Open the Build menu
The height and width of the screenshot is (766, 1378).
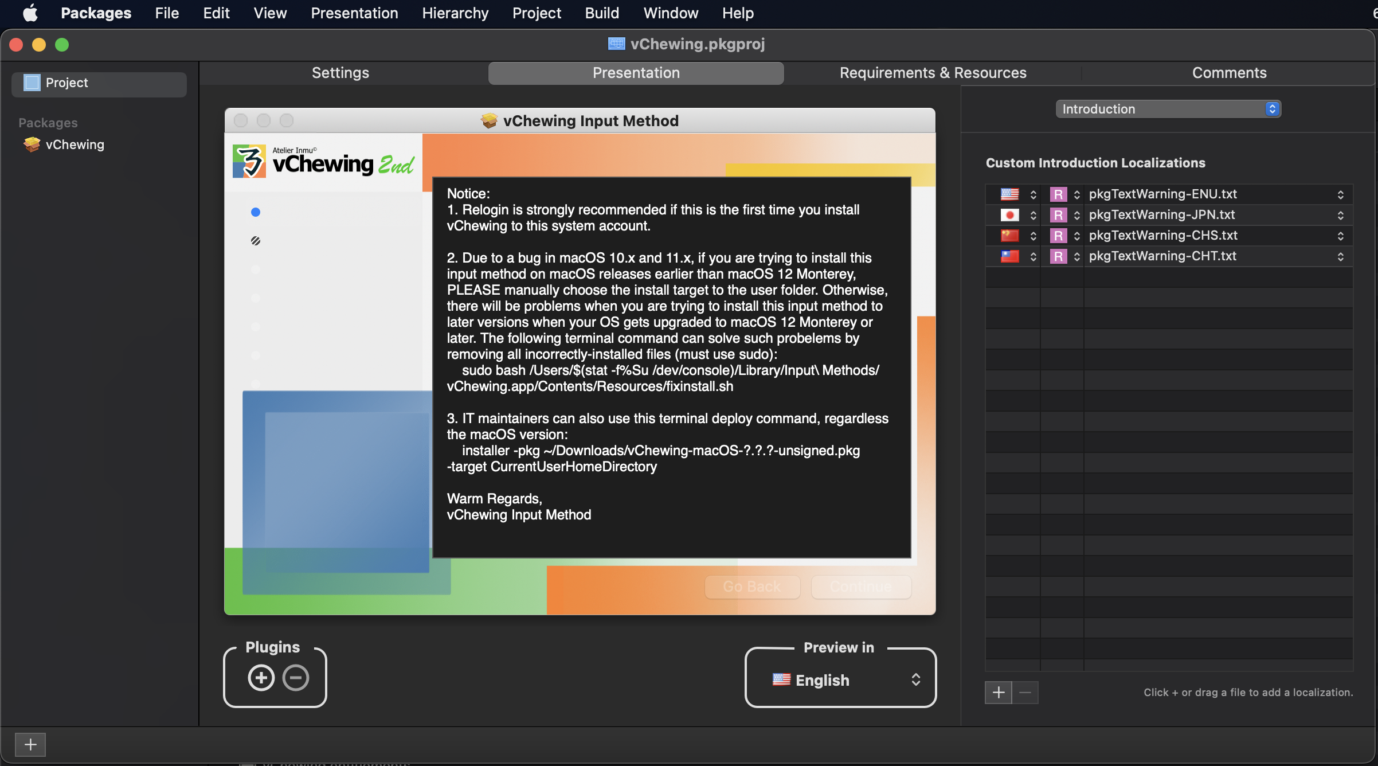[601, 13]
